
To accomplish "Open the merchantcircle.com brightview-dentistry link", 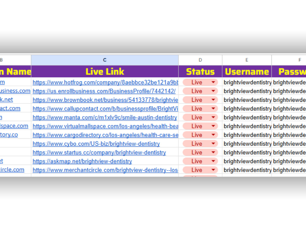I will pyautogui.click(x=105, y=170).
